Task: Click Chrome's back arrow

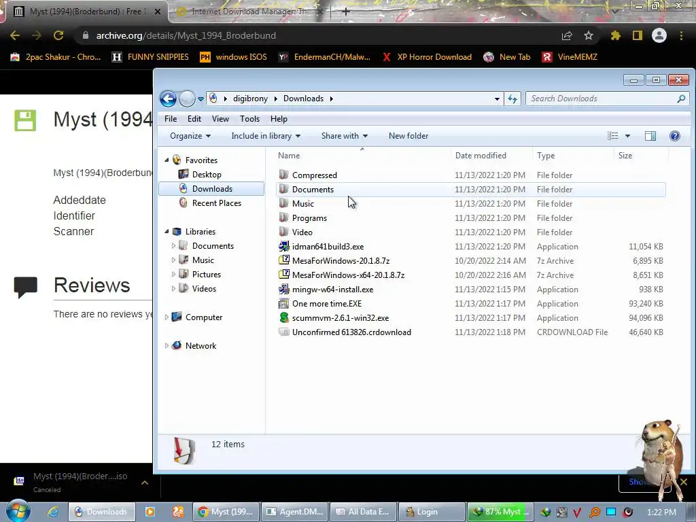Action: tap(15, 35)
